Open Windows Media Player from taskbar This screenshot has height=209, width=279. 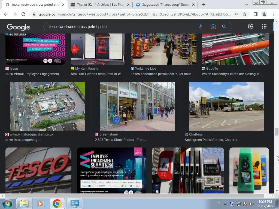click(x=41, y=204)
